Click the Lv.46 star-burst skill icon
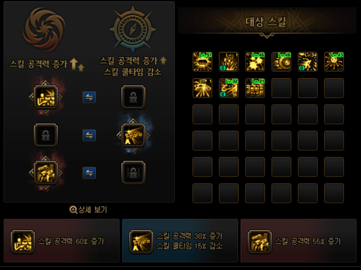Image resolution: width=361 pixels, height=270 pixels. [255, 62]
